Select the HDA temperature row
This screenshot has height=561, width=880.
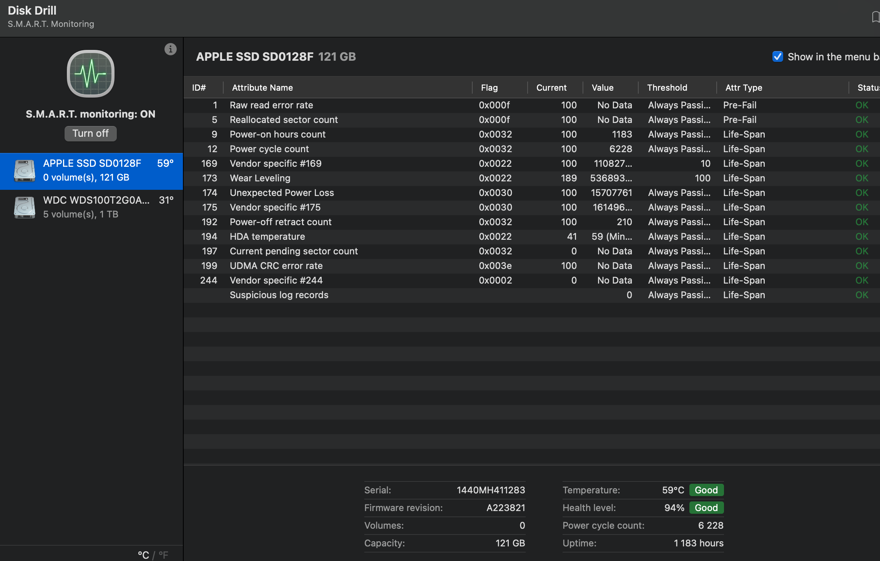coord(267,237)
